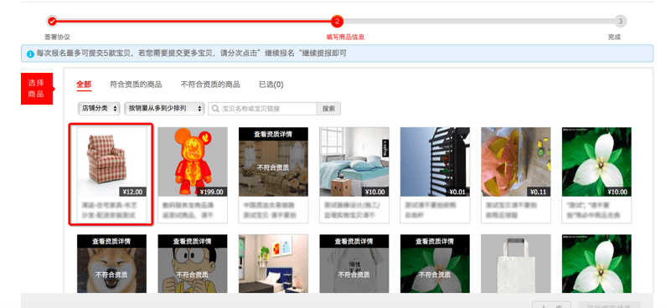Select the bedroom with teal bedding thumbnail
666x308 pixels.
point(354,162)
